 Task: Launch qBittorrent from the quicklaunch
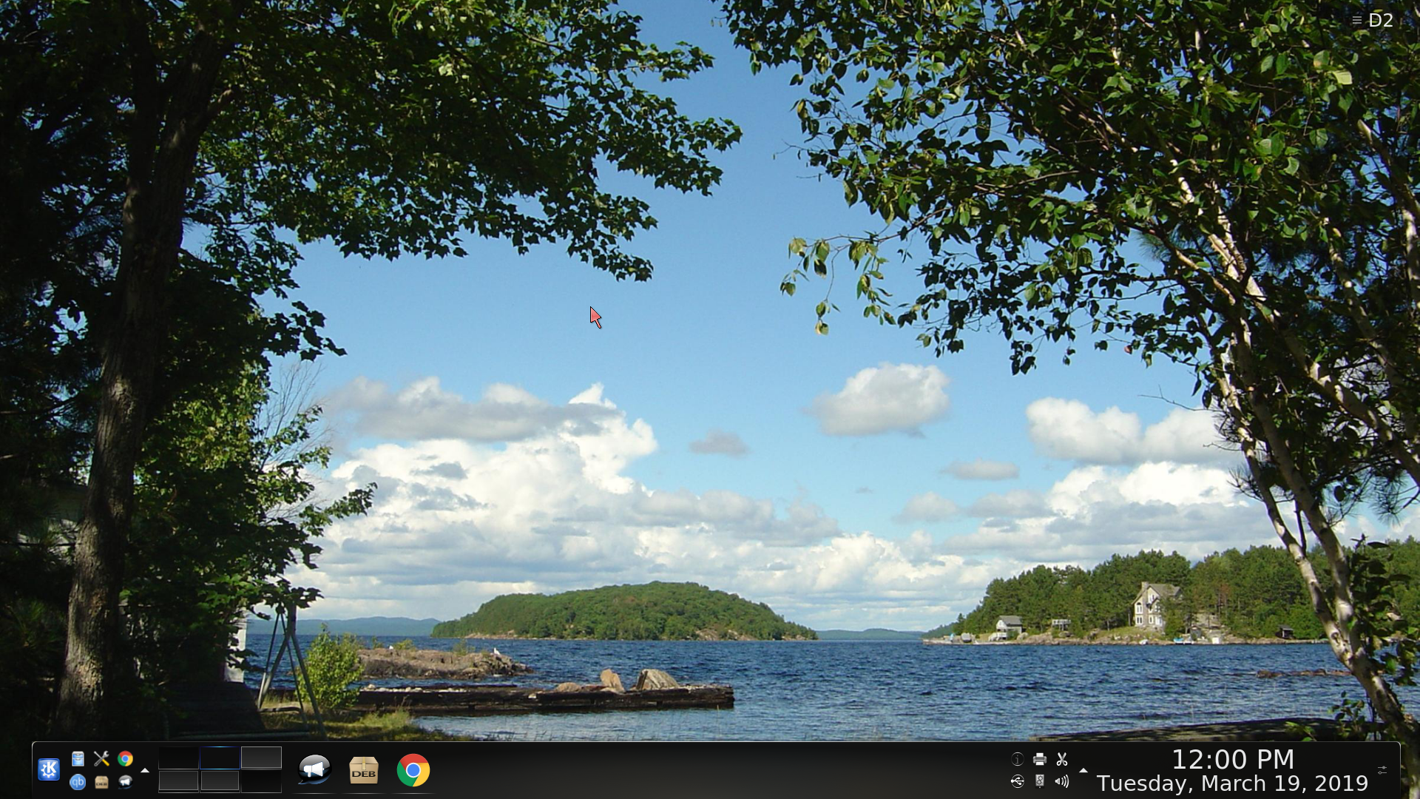(x=78, y=782)
